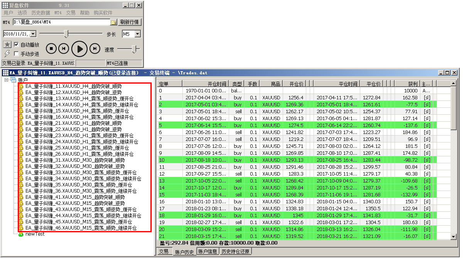
Task: Open the 步长 M5 dropdown
Action: coord(138,34)
